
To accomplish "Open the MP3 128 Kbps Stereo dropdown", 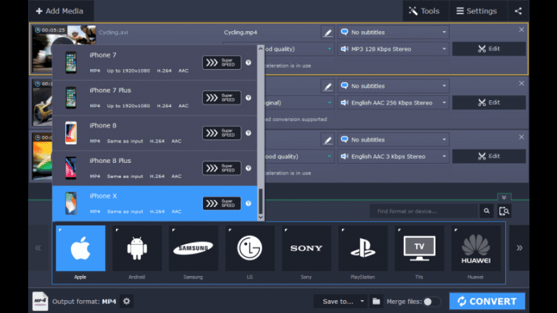I will (x=393, y=49).
